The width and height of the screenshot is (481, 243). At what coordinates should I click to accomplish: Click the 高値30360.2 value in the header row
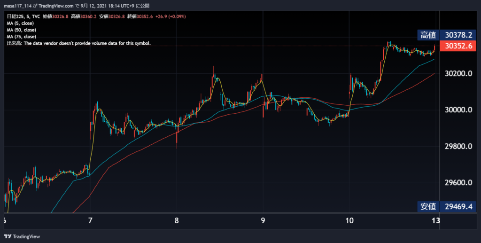[x=84, y=16]
